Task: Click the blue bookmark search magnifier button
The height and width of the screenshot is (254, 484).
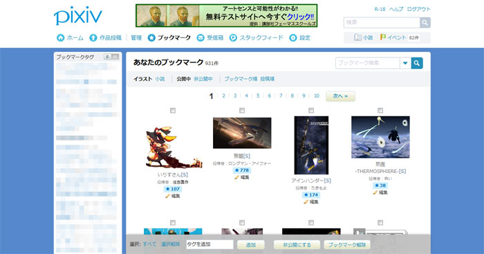Action: [417, 63]
